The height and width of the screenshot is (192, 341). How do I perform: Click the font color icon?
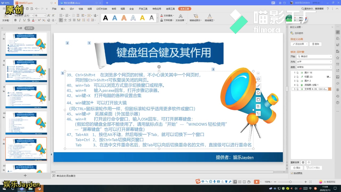[34, 20]
